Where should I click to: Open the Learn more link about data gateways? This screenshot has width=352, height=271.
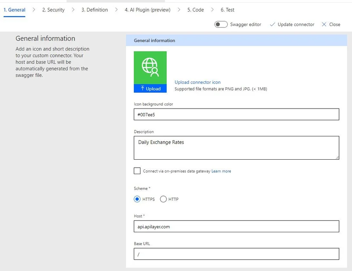pyautogui.click(x=221, y=171)
